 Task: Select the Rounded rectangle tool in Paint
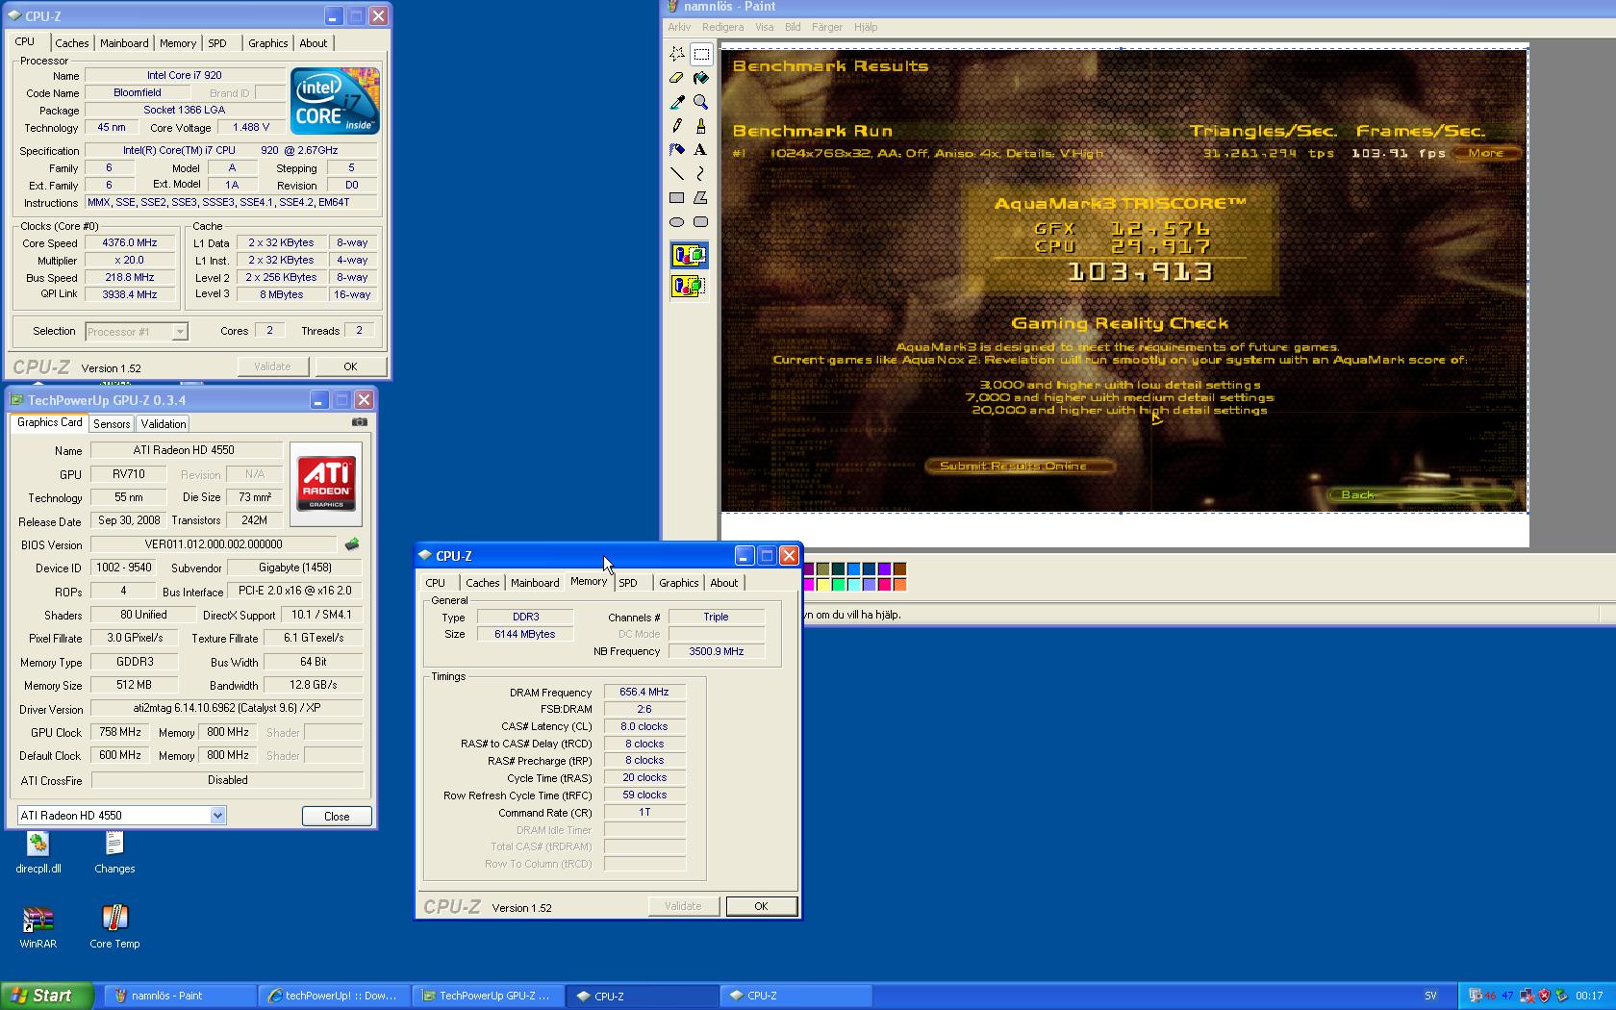(x=701, y=222)
